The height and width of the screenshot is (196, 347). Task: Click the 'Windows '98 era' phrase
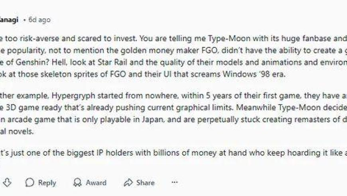254,74
